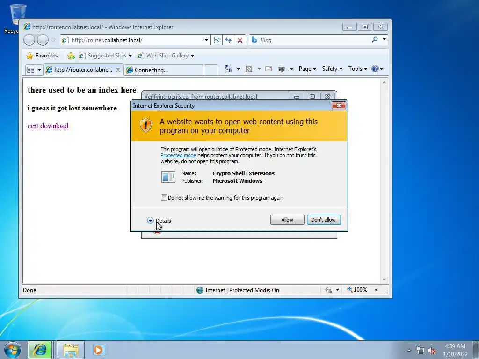
Task: Click scrollbar down arrow in page
Action: [x=385, y=280]
